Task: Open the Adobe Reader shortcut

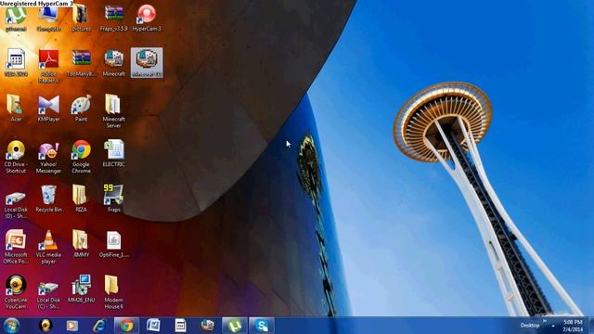Action: click(48, 66)
